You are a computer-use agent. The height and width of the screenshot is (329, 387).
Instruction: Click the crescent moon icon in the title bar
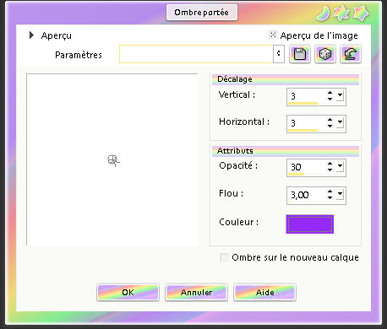pyautogui.click(x=323, y=13)
